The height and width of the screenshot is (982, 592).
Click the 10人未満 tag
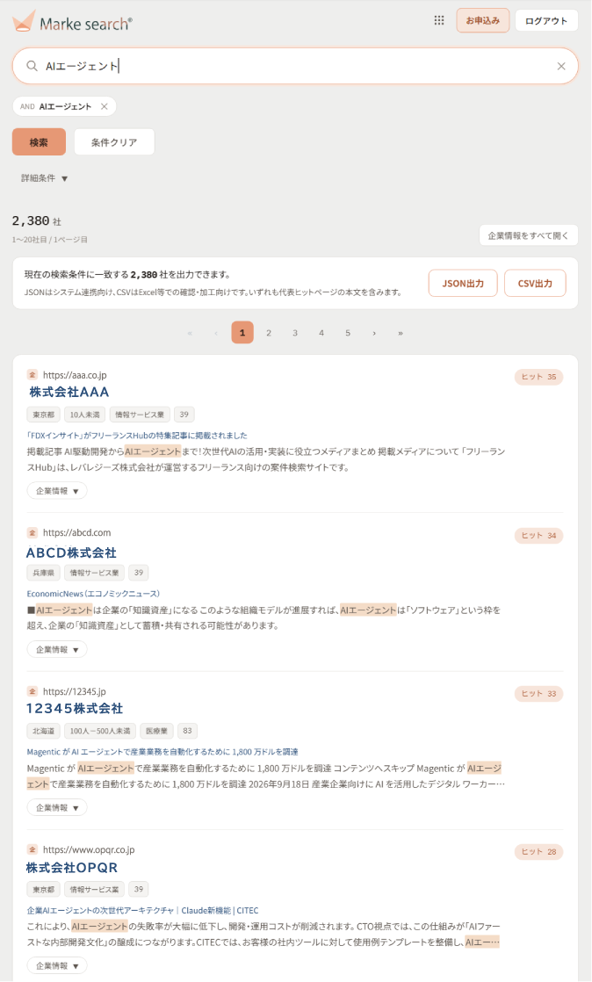(84, 415)
